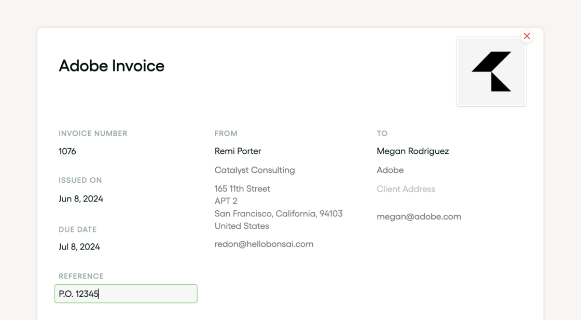Edit recipient name Megan Rodriguez

413,151
